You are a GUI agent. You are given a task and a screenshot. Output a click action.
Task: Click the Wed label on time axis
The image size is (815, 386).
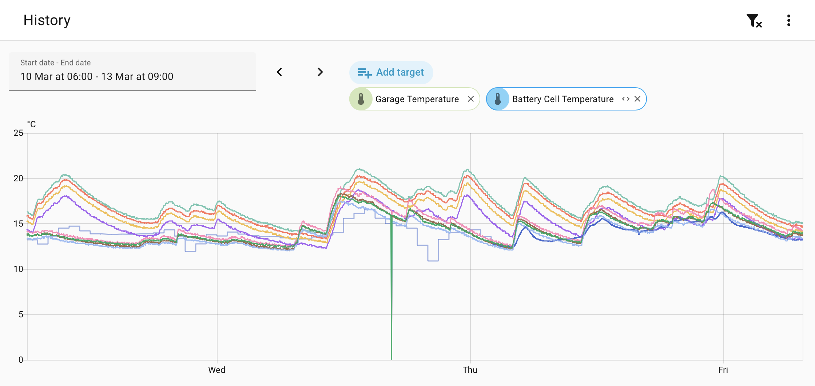click(217, 370)
